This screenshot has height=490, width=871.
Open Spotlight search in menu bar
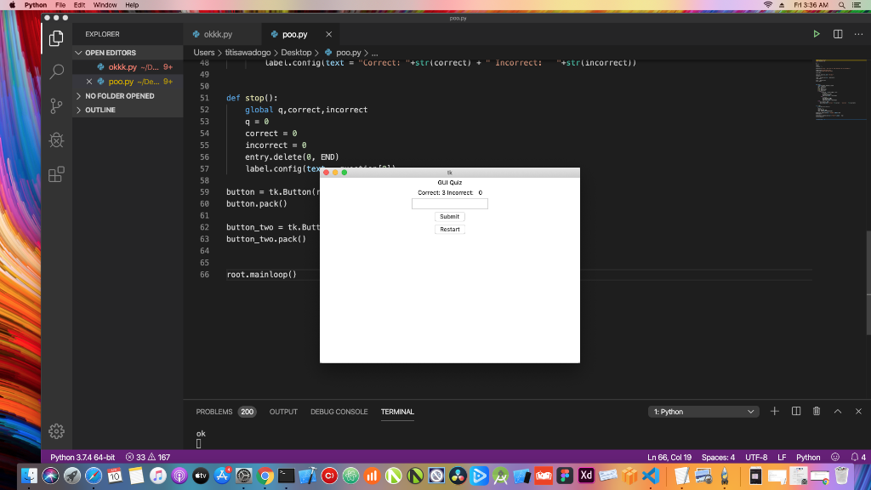(842, 5)
